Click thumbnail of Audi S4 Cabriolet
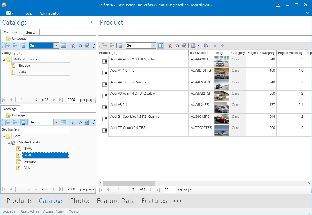312x215 pixels. click(x=222, y=119)
